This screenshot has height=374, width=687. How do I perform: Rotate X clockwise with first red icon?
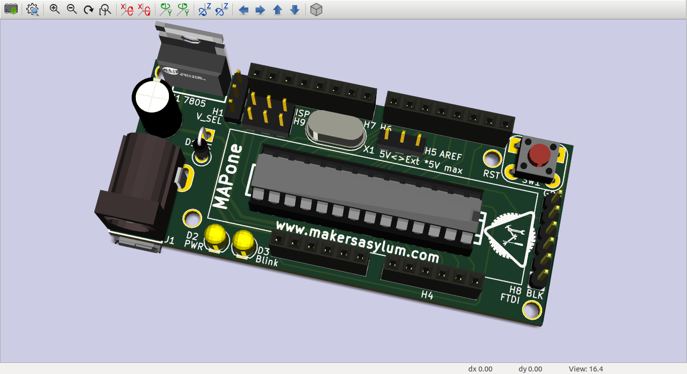(127, 9)
